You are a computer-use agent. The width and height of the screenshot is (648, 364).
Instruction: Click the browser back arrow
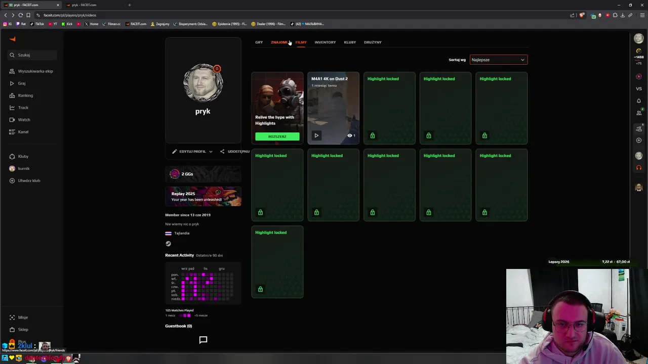(x=6, y=15)
